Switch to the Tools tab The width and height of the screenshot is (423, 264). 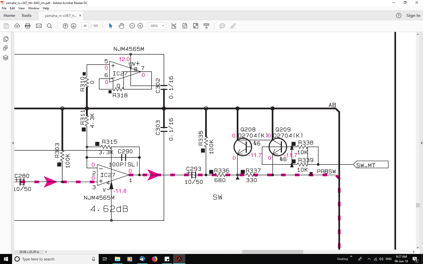26,16
